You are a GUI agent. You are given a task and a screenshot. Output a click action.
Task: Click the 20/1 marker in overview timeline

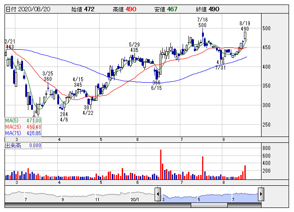(x=135, y=199)
